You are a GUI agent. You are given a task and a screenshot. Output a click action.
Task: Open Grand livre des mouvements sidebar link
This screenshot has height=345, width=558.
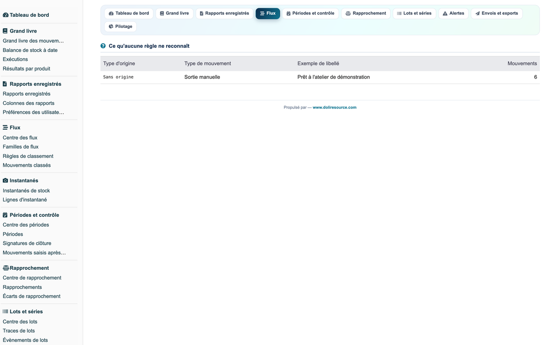[33, 41]
